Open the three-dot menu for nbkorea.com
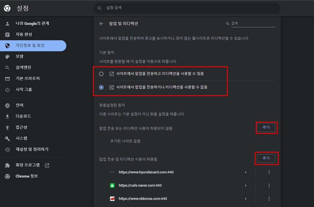This screenshot has height=207, width=314. coord(269,198)
